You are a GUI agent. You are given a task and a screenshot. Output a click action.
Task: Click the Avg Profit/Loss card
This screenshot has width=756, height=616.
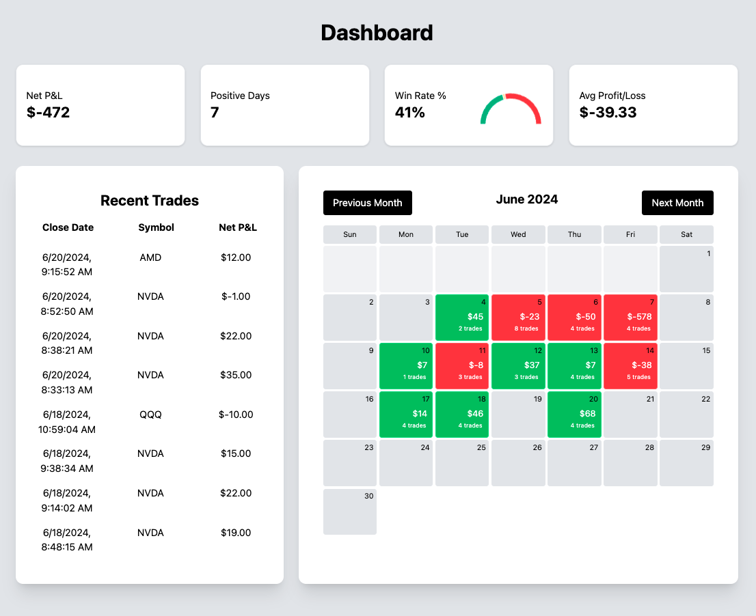click(653, 105)
